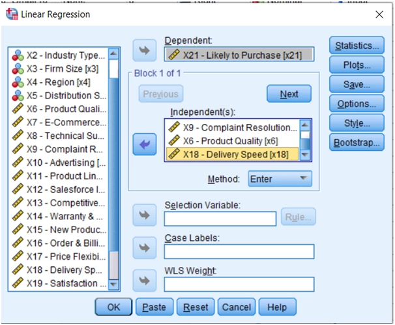Click the arrow button beside Selection Variable
Viewport: 395px width, 325px height.
pyautogui.click(x=144, y=215)
